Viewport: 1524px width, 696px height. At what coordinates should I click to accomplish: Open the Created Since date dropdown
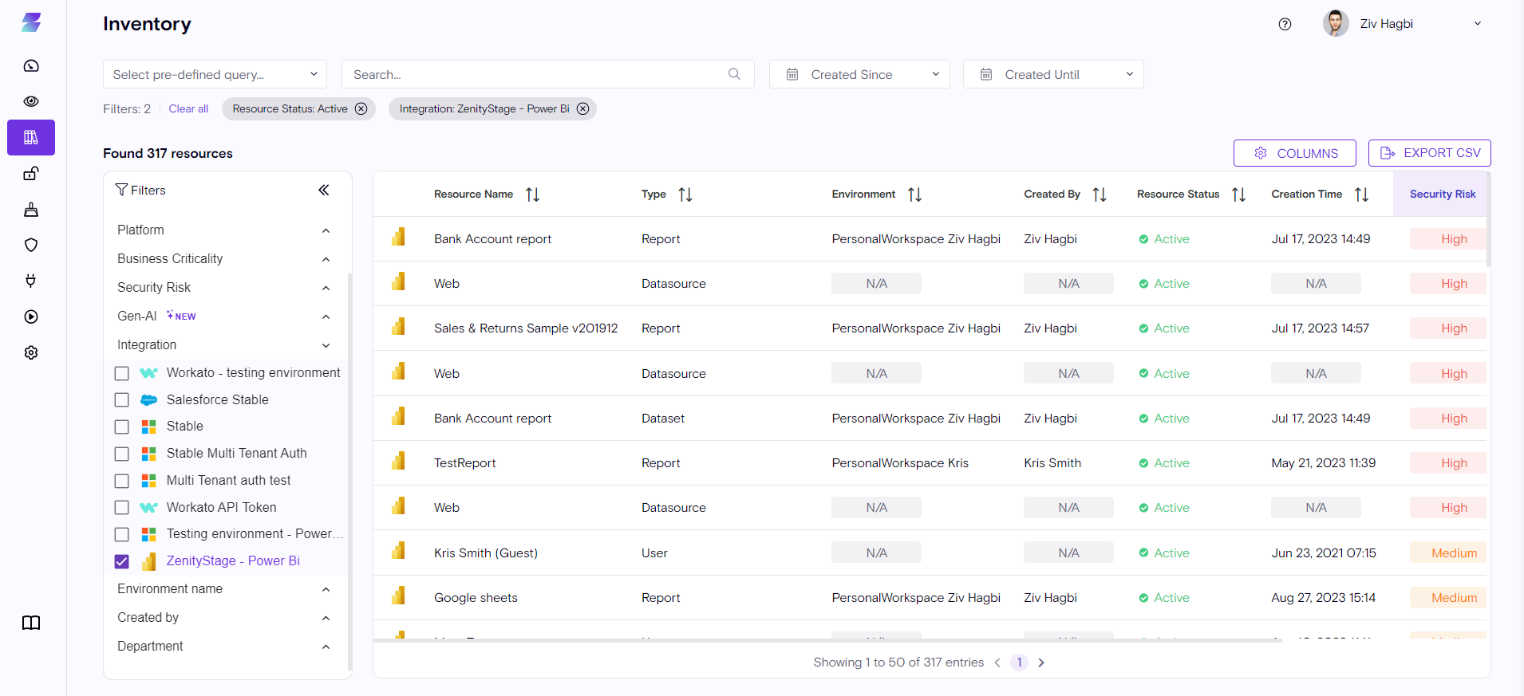coord(859,74)
